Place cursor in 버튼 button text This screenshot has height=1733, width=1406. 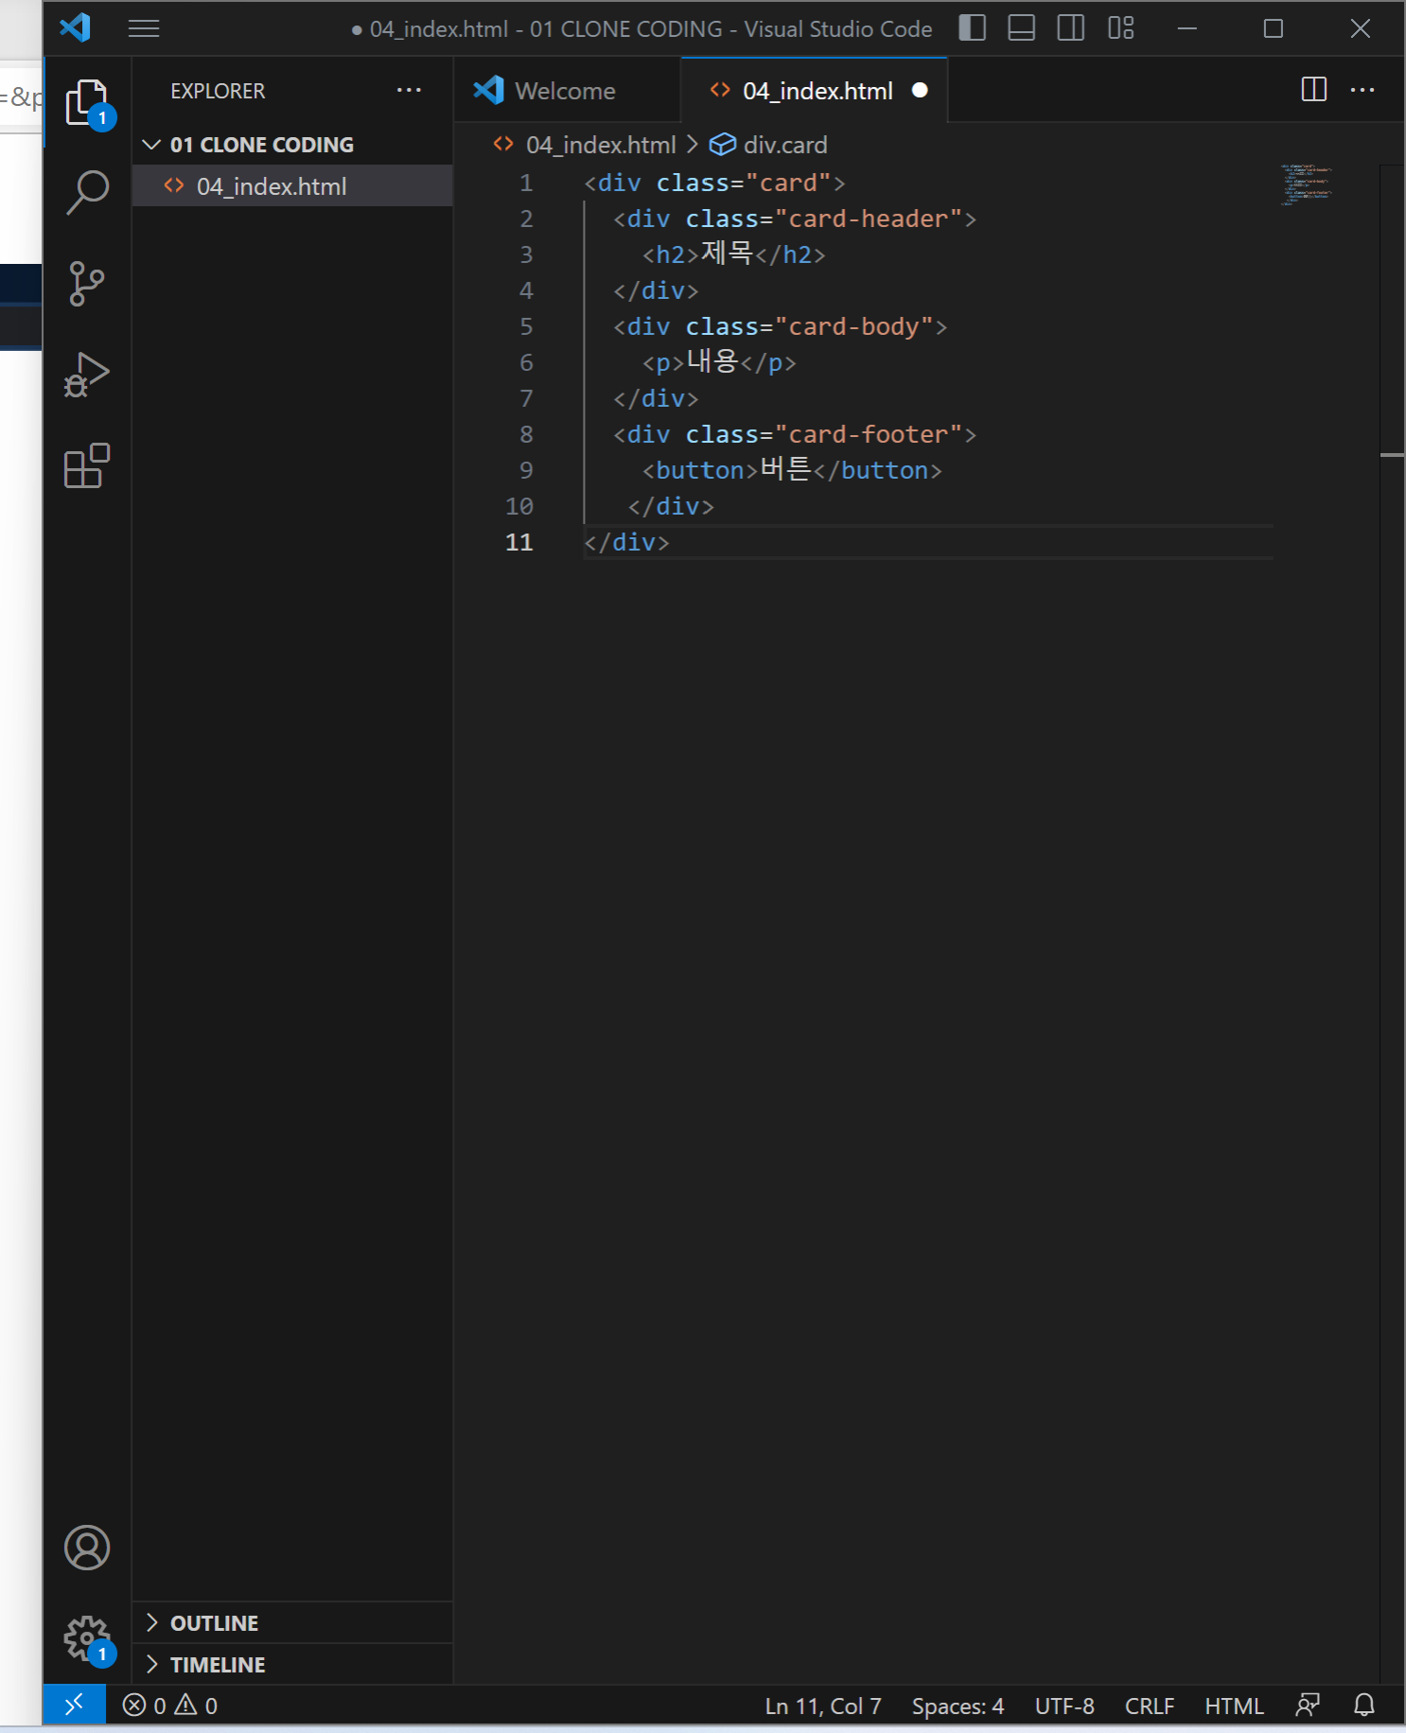[785, 469]
